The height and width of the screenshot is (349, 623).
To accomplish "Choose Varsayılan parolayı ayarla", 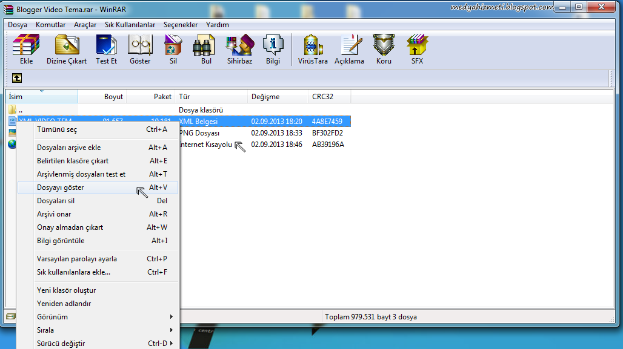I will 98,259.
